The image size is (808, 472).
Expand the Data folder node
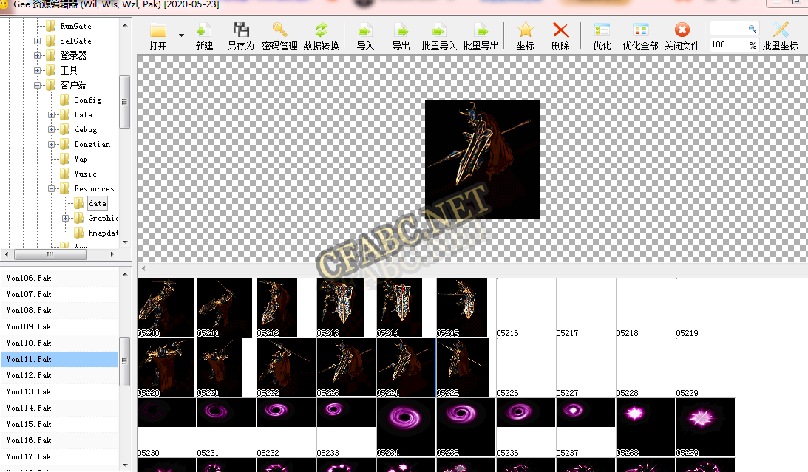tap(51, 114)
